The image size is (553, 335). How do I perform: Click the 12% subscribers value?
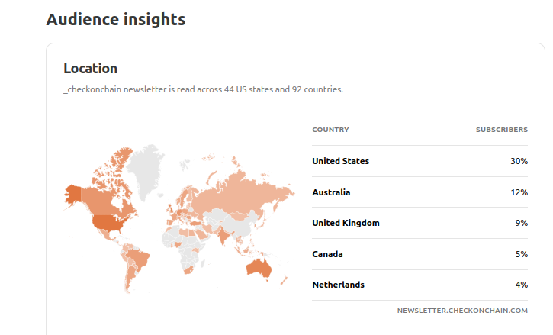coord(519,192)
